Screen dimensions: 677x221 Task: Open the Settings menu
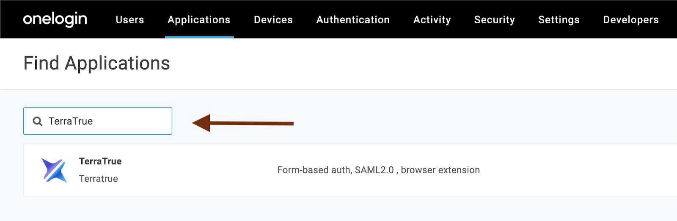[x=559, y=20]
